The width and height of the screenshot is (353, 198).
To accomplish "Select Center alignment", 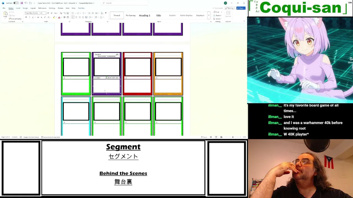I will tap(76, 17).
